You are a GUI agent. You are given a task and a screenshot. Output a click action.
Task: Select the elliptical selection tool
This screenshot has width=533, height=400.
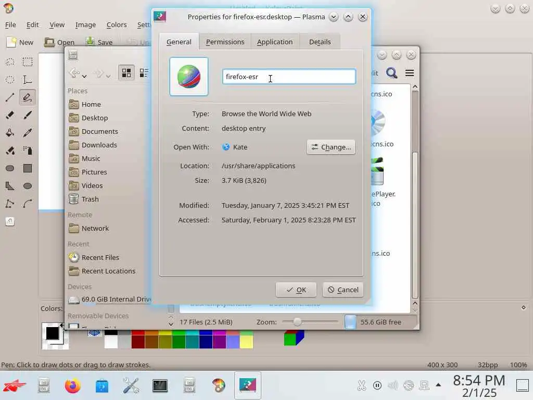[x=10, y=80]
